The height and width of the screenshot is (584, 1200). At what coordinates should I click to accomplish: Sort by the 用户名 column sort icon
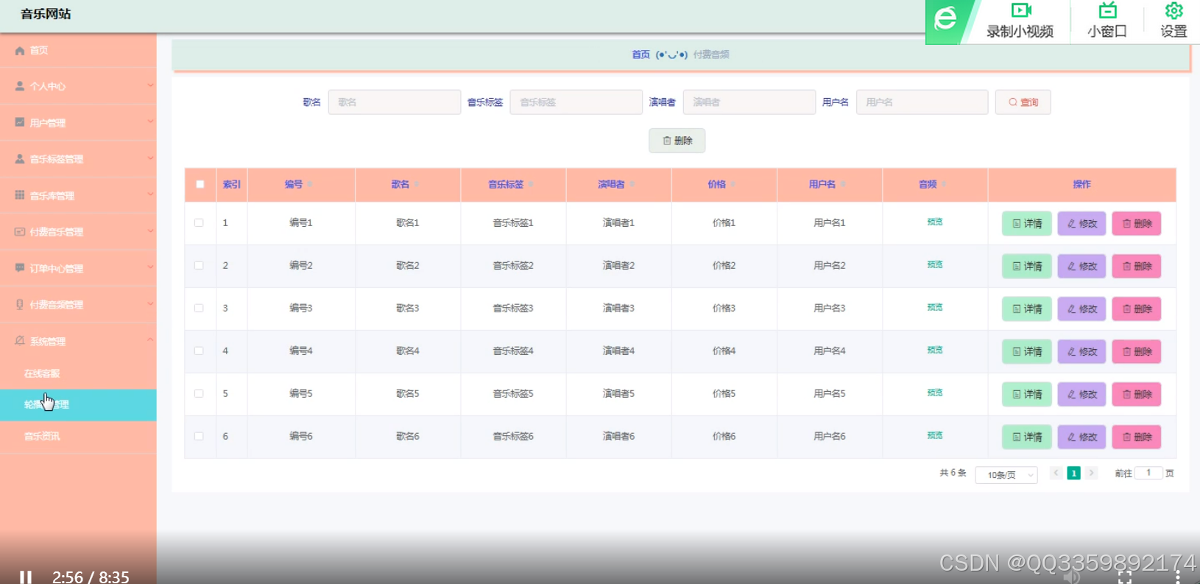point(843,184)
